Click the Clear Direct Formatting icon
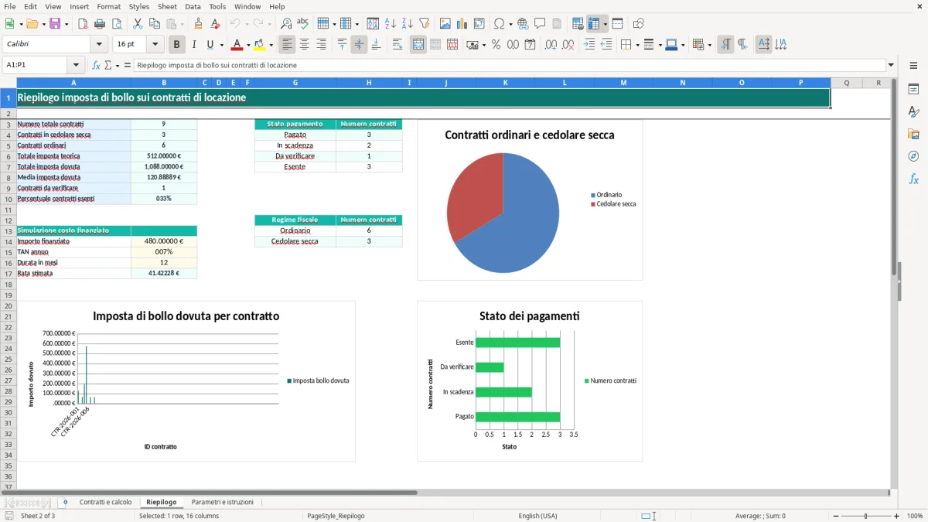The width and height of the screenshot is (928, 522). (215, 23)
